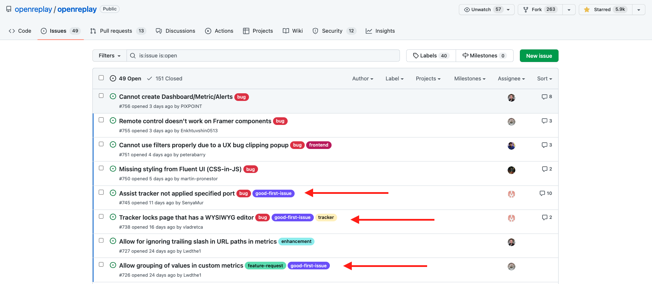
Task: Click the repository icon beside openreplay
Action: pos(9,9)
